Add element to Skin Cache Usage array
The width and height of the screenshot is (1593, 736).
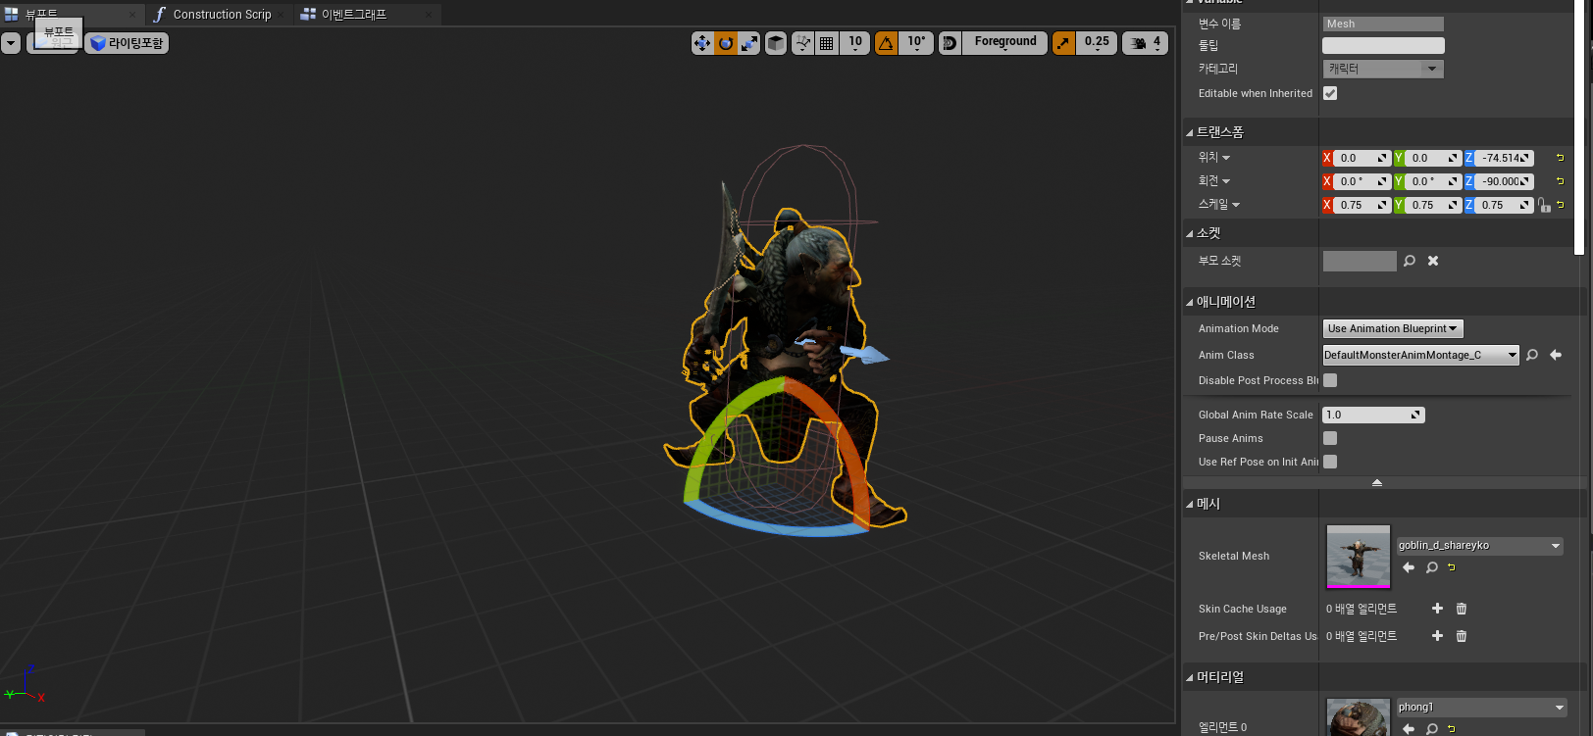coord(1437,609)
